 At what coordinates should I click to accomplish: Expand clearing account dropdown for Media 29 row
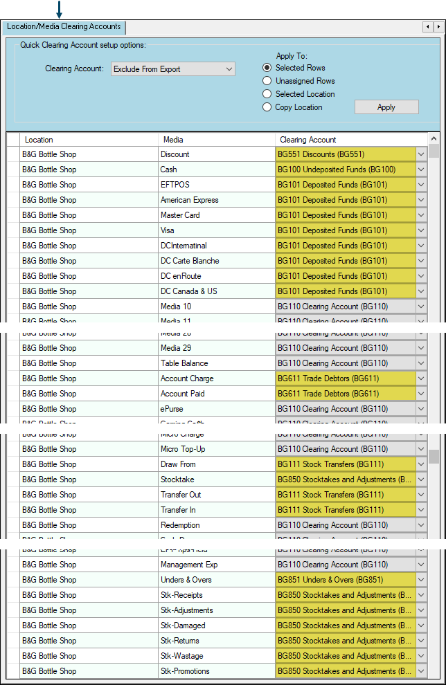tap(421, 348)
